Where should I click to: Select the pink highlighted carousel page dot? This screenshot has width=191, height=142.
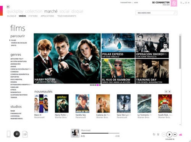click(98, 85)
